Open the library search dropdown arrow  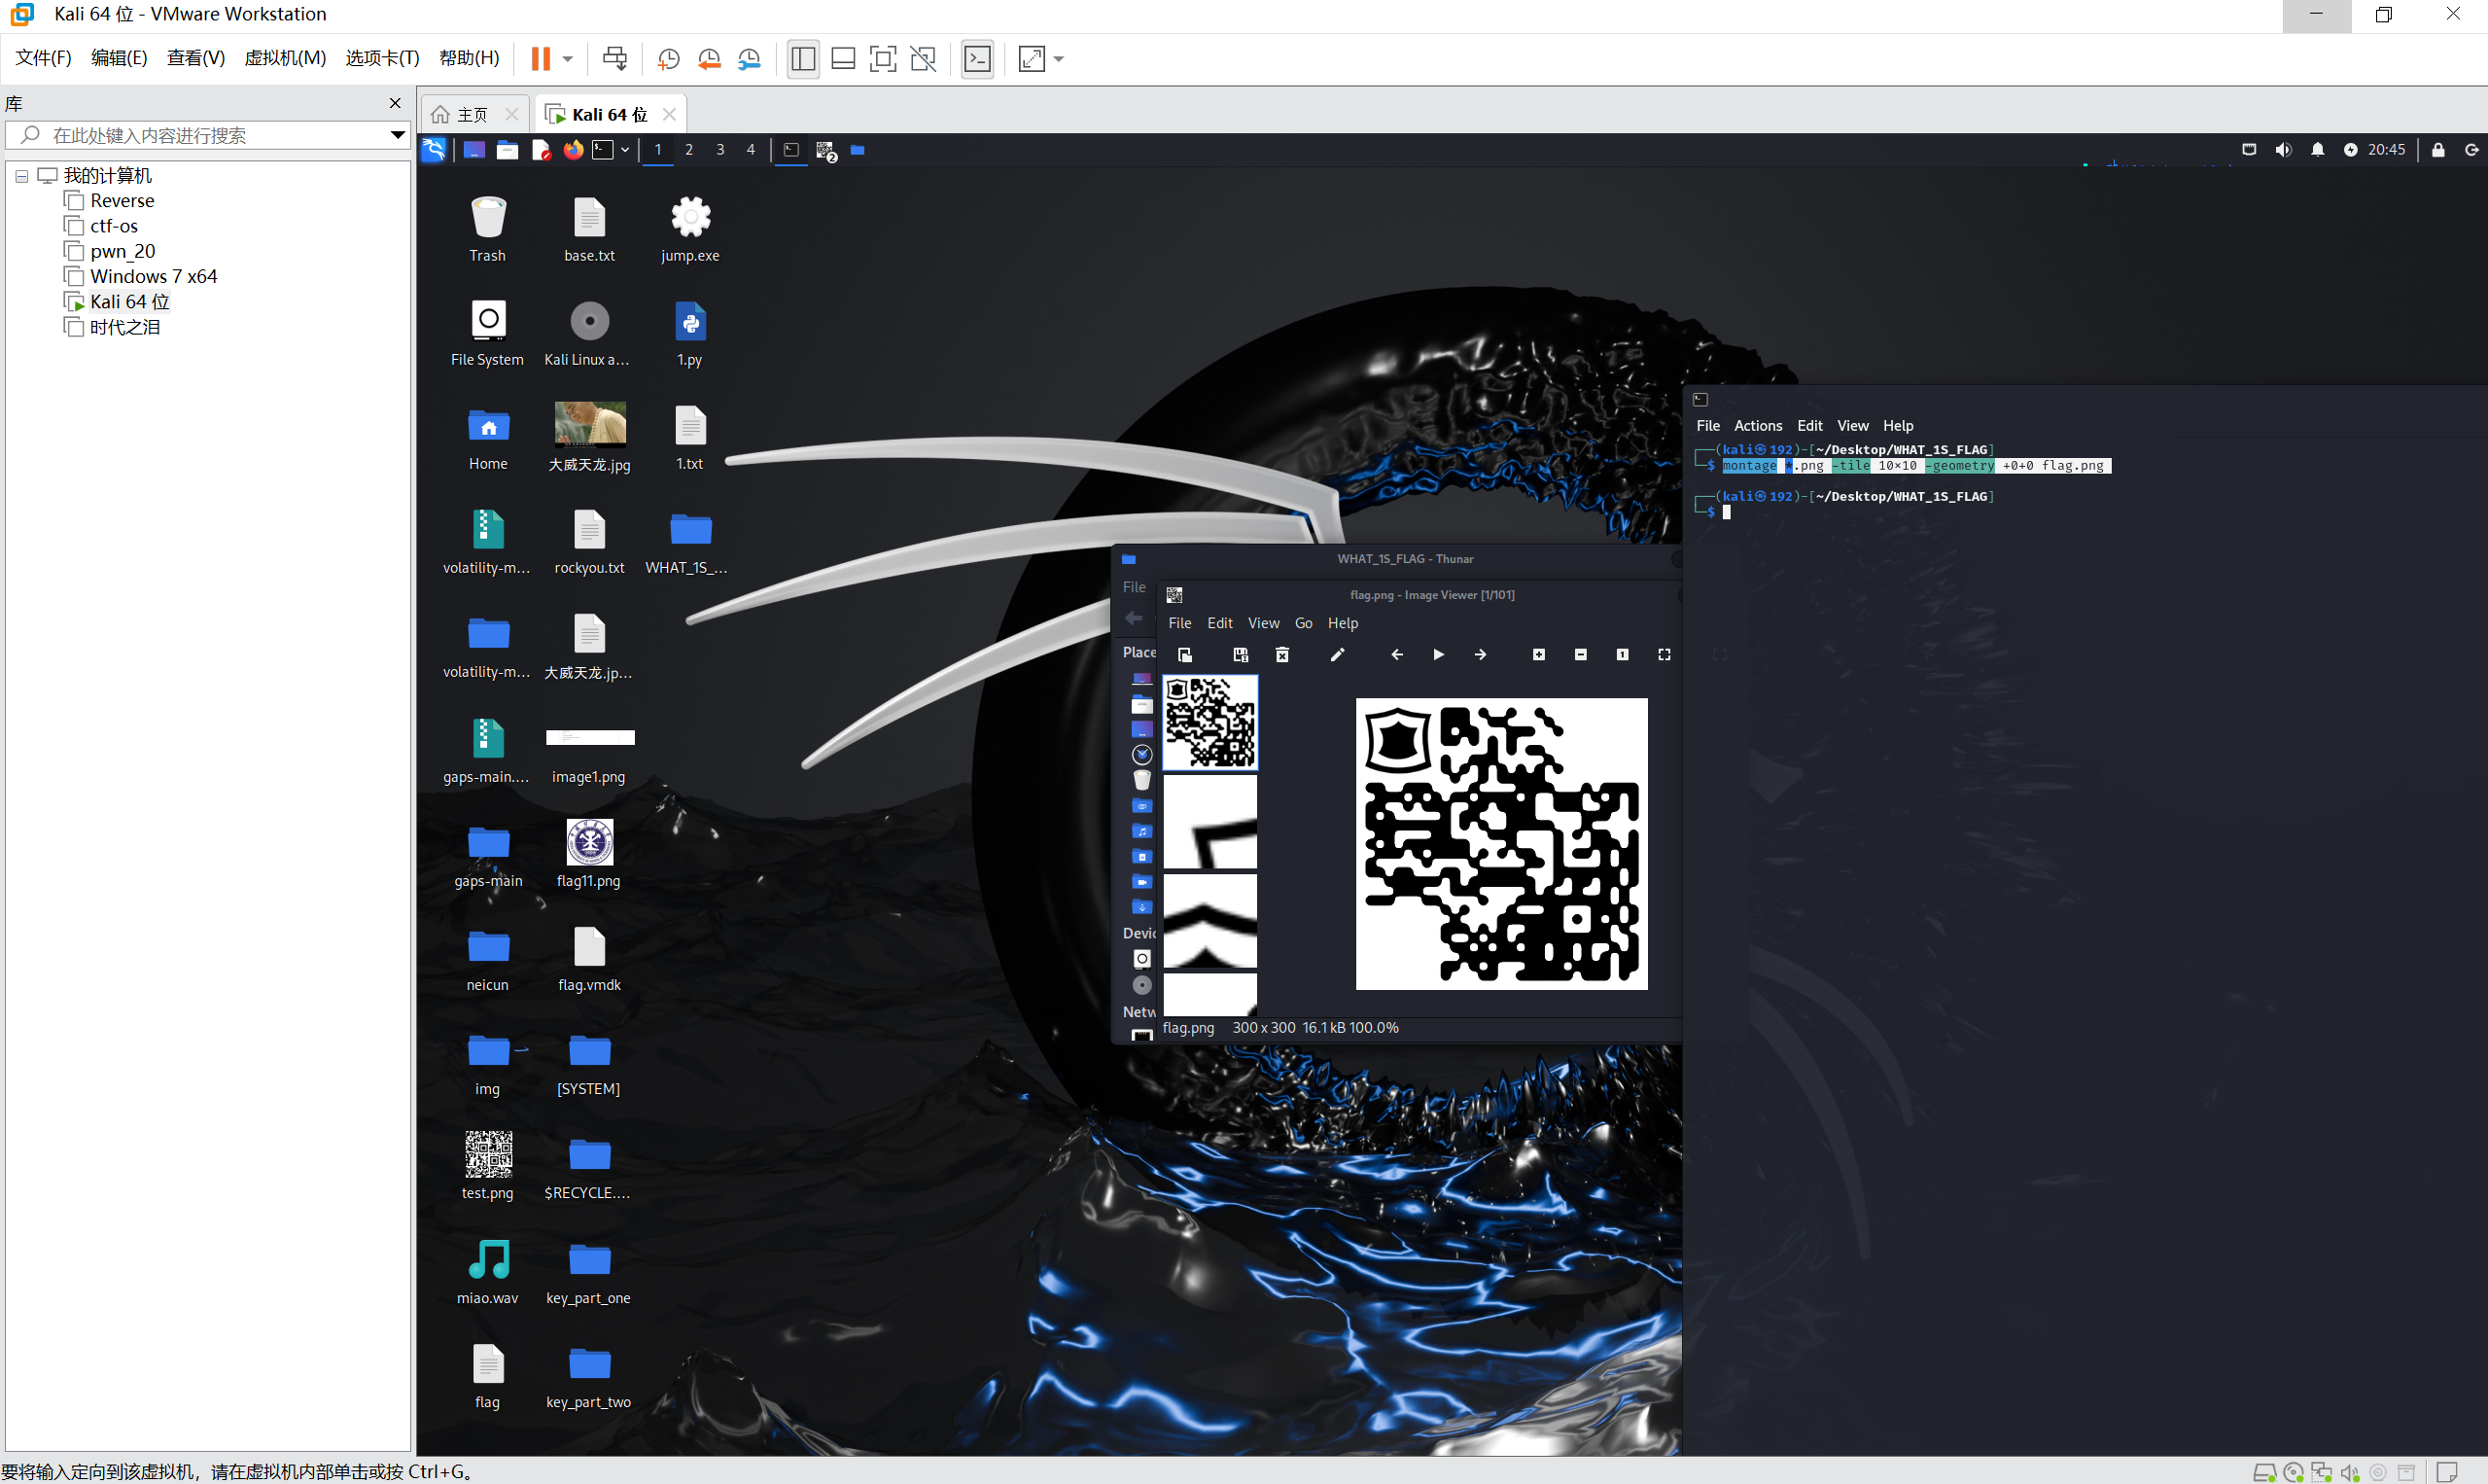398,135
